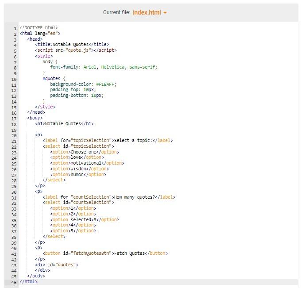Click the 'love' option line
Screen dimensions: 301x288
pos(77,157)
